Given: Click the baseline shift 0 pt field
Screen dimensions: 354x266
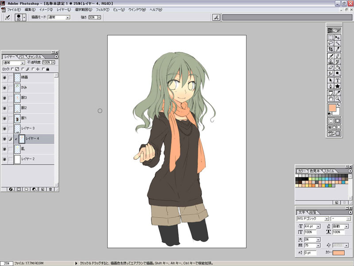Looking at the screenshot, I should click(310, 253).
